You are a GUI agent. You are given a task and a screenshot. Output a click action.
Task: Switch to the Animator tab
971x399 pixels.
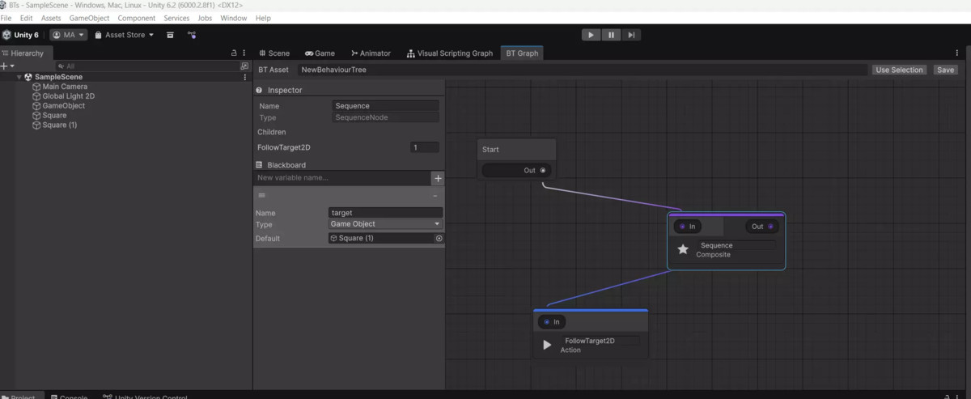tap(371, 53)
